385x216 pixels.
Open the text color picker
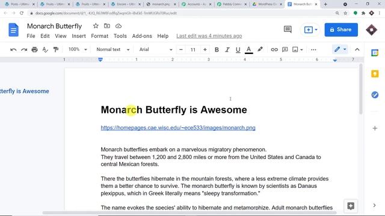[x=248, y=50]
